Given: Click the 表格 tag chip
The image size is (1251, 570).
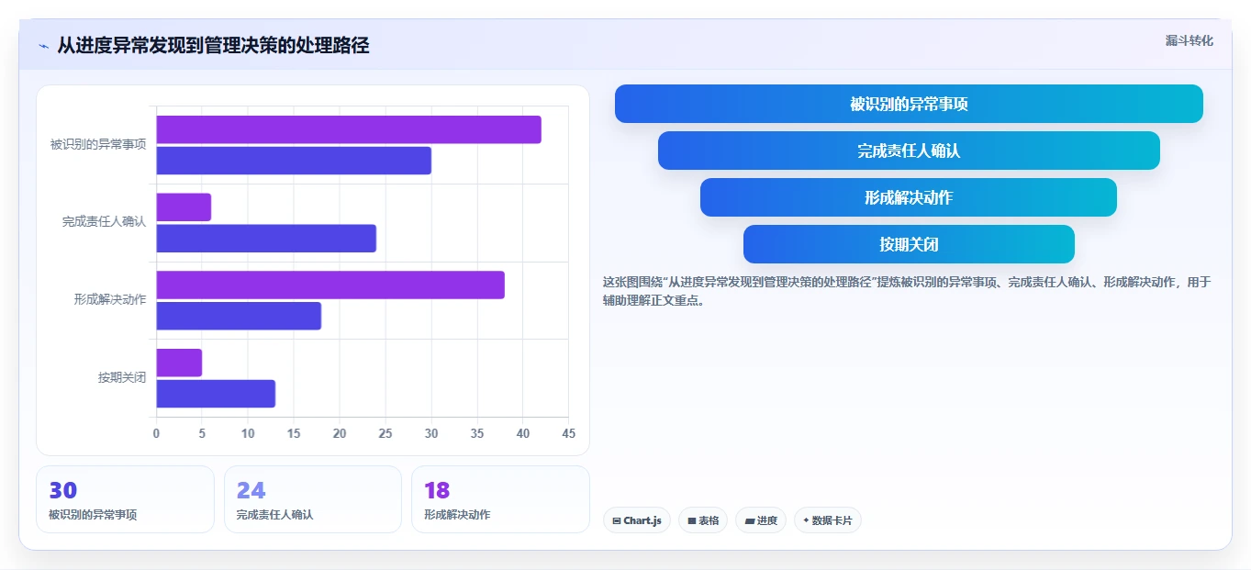Looking at the screenshot, I should pyautogui.click(x=703, y=520).
